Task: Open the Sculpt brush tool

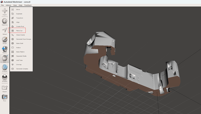Action: (5, 40)
